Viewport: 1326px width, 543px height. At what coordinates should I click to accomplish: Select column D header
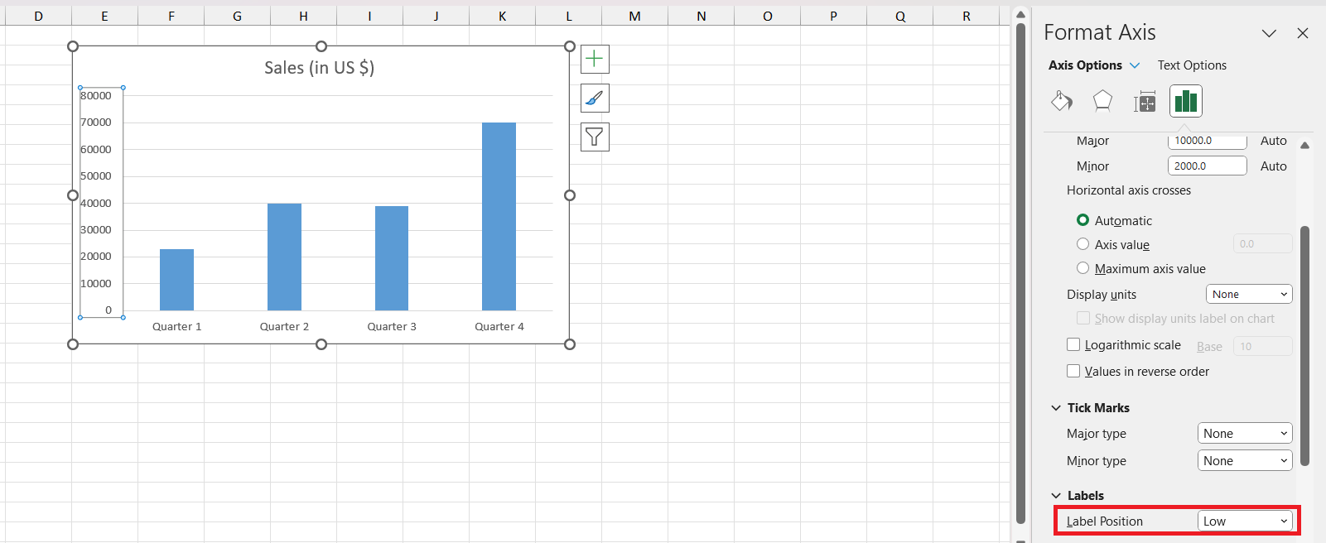(x=38, y=17)
